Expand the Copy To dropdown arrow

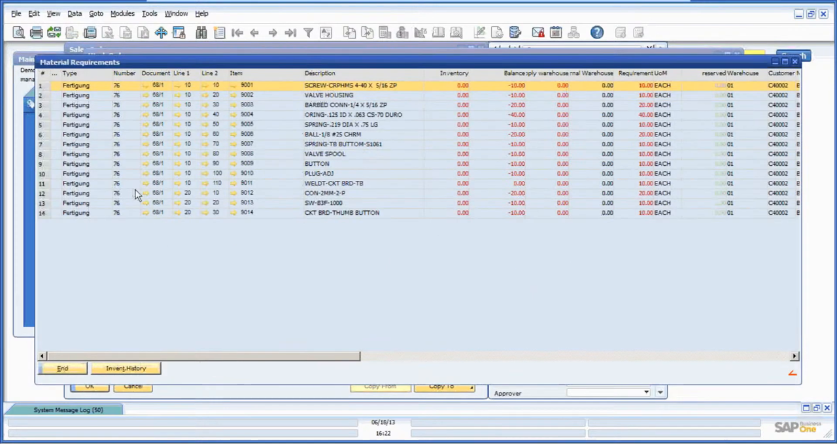(x=471, y=387)
